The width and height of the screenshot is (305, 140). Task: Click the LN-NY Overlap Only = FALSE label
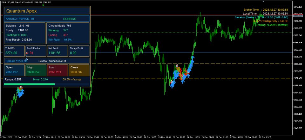(x=270, y=21)
